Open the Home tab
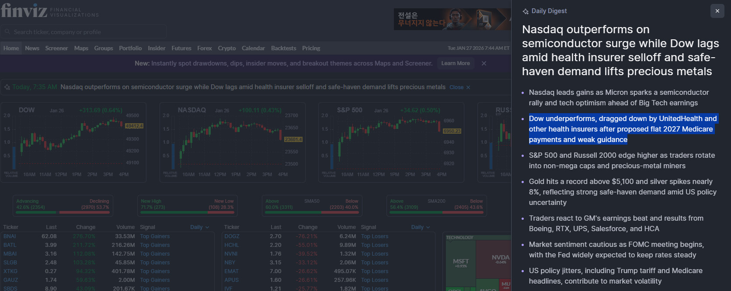 (x=11, y=48)
